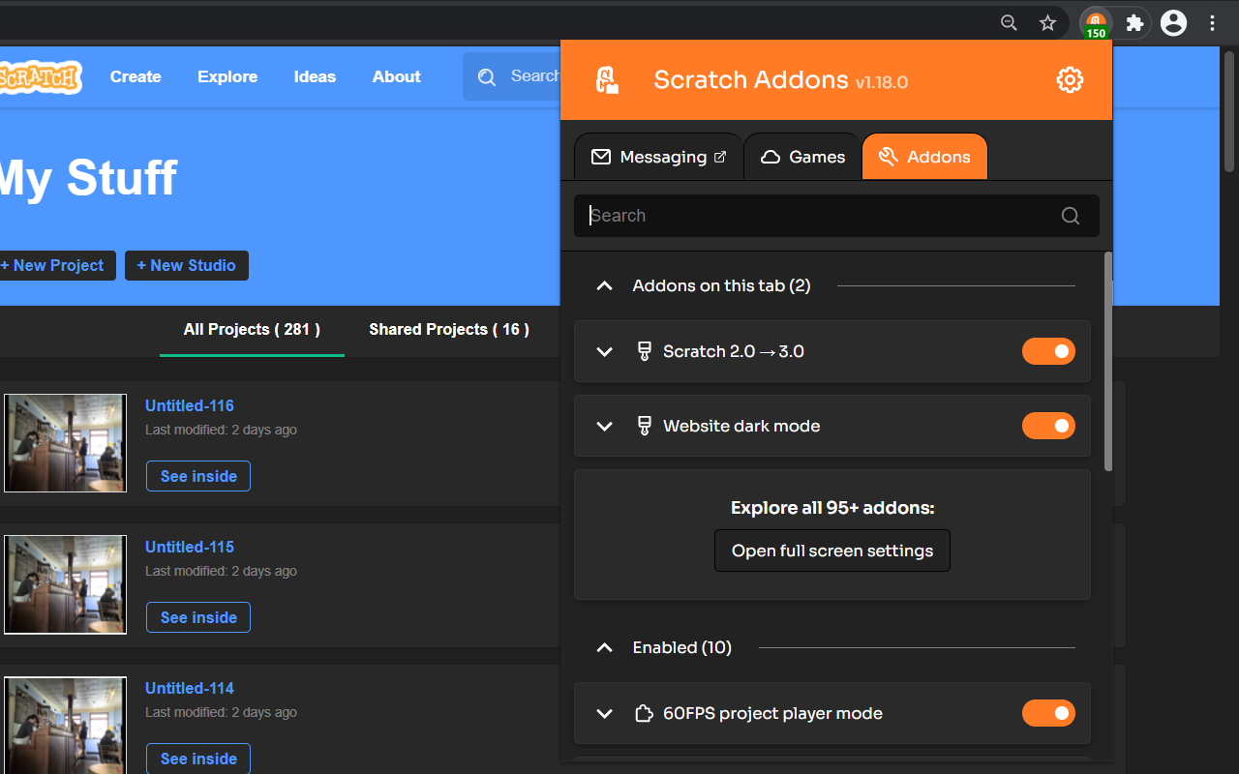Screen dimensions: 1239x774
Task: Click Open full screen settings
Action: (831, 551)
